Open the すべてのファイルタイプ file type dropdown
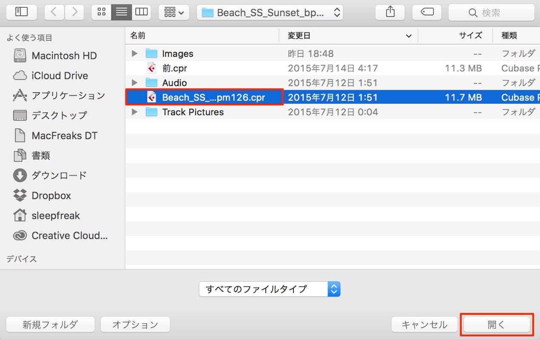540x339 pixels. click(270, 289)
